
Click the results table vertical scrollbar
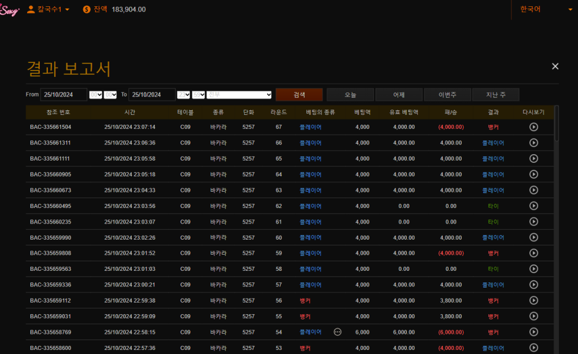(557, 124)
